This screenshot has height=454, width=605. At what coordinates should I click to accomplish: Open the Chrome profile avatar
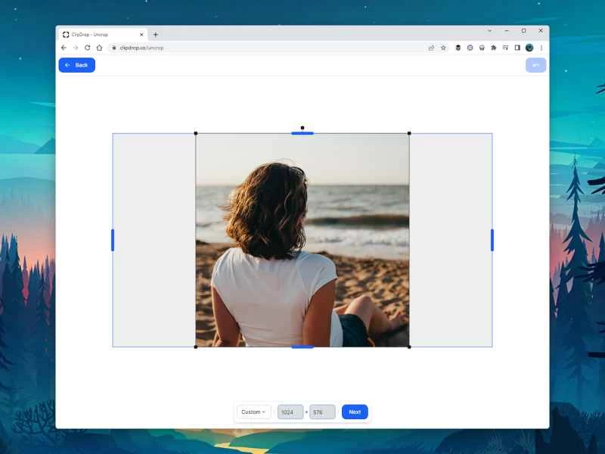pos(528,48)
